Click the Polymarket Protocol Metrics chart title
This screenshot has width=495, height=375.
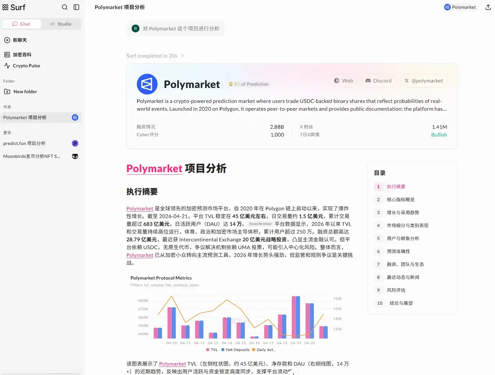click(x=161, y=278)
